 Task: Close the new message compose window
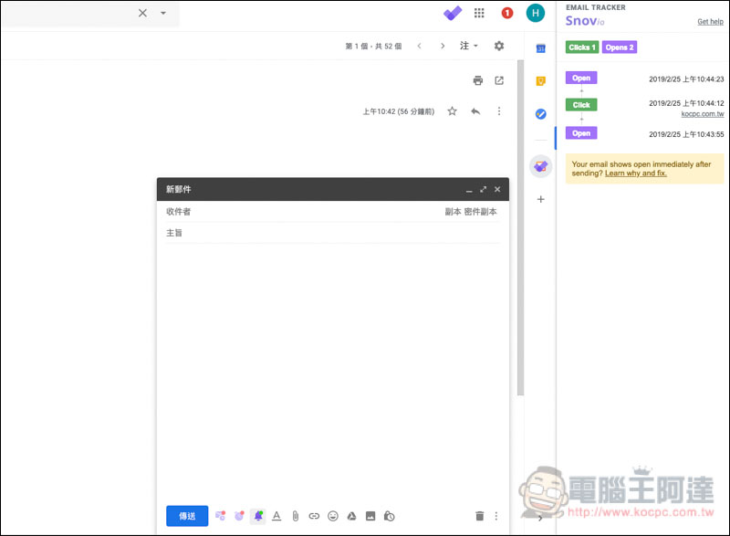coord(497,190)
